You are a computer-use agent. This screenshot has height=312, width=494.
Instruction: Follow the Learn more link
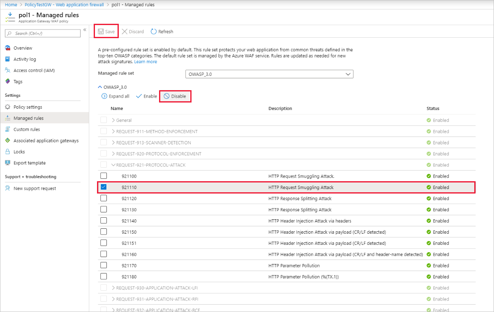coord(145,61)
